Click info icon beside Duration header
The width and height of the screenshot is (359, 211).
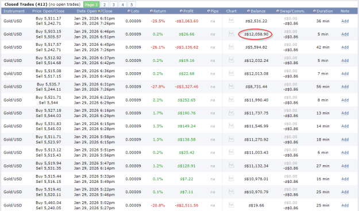coord(315,11)
